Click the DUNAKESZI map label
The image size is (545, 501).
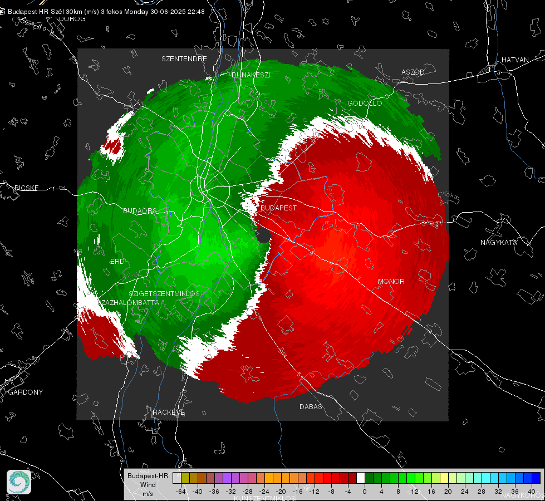click(251, 75)
